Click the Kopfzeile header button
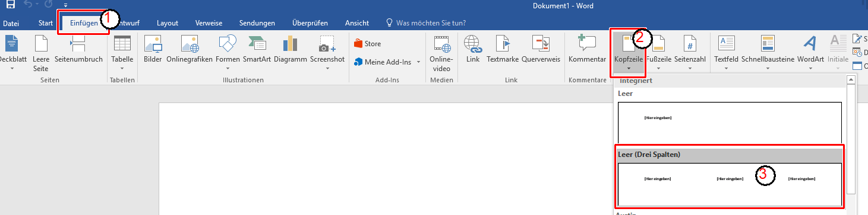Viewport: 868px width, 215px height. coord(628,53)
